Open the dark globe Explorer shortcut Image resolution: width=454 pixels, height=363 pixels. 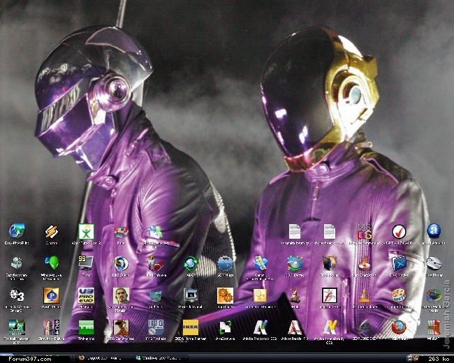tap(364, 327)
